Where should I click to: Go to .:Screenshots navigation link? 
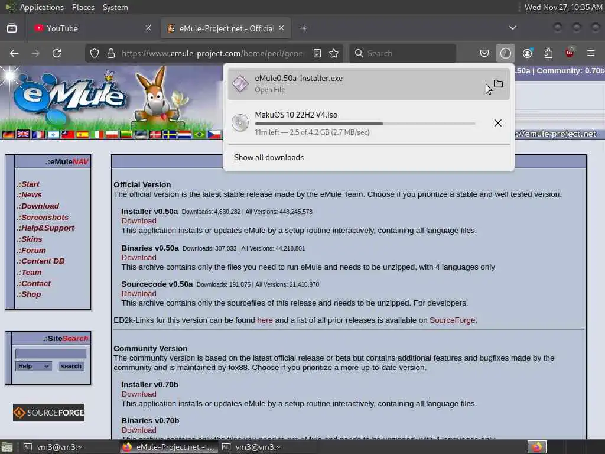pos(42,218)
